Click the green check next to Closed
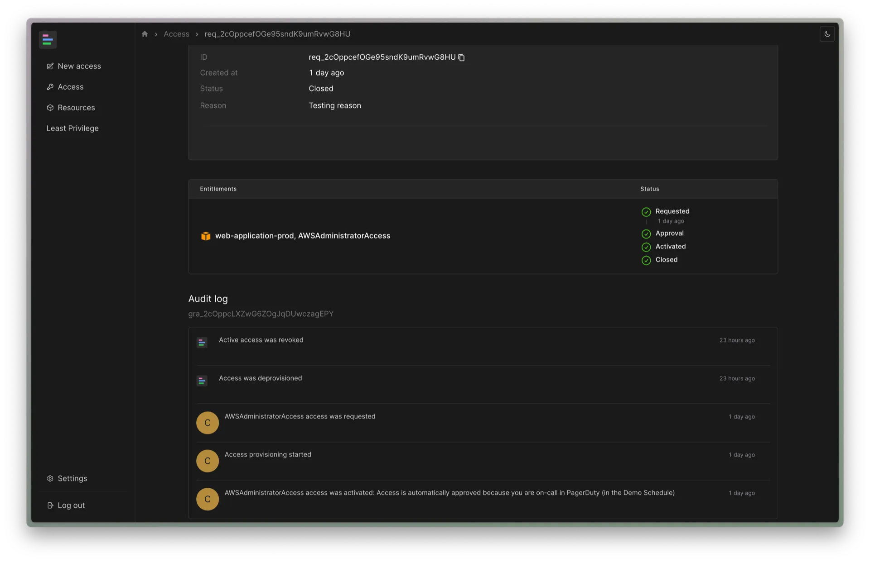This screenshot has width=870, height=562. (646, 260)
